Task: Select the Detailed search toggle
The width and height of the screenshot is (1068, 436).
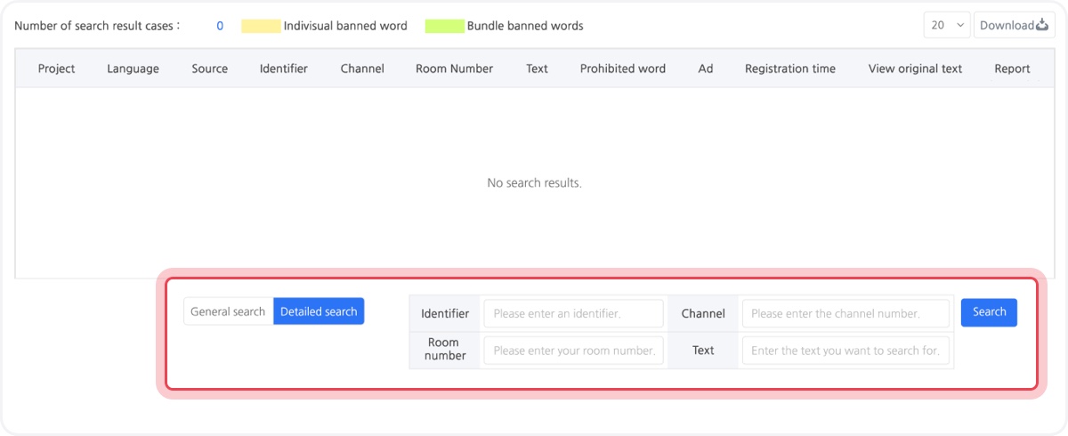Action: click(x=319, y=311)
